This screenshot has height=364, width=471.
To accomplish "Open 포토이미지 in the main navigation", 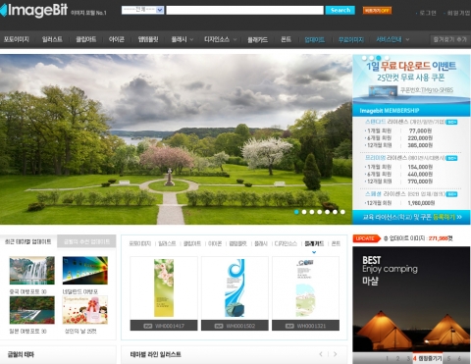I will 17,39.
